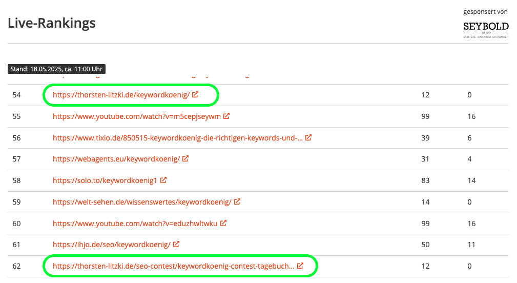Select rank number 58
517x283 pixels.
pyautogui.click(x=16, y=180)
